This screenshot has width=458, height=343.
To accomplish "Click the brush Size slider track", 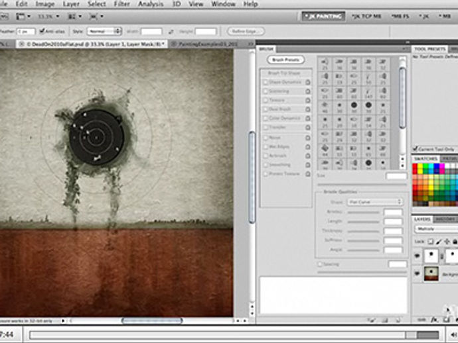I will (362, 185).
